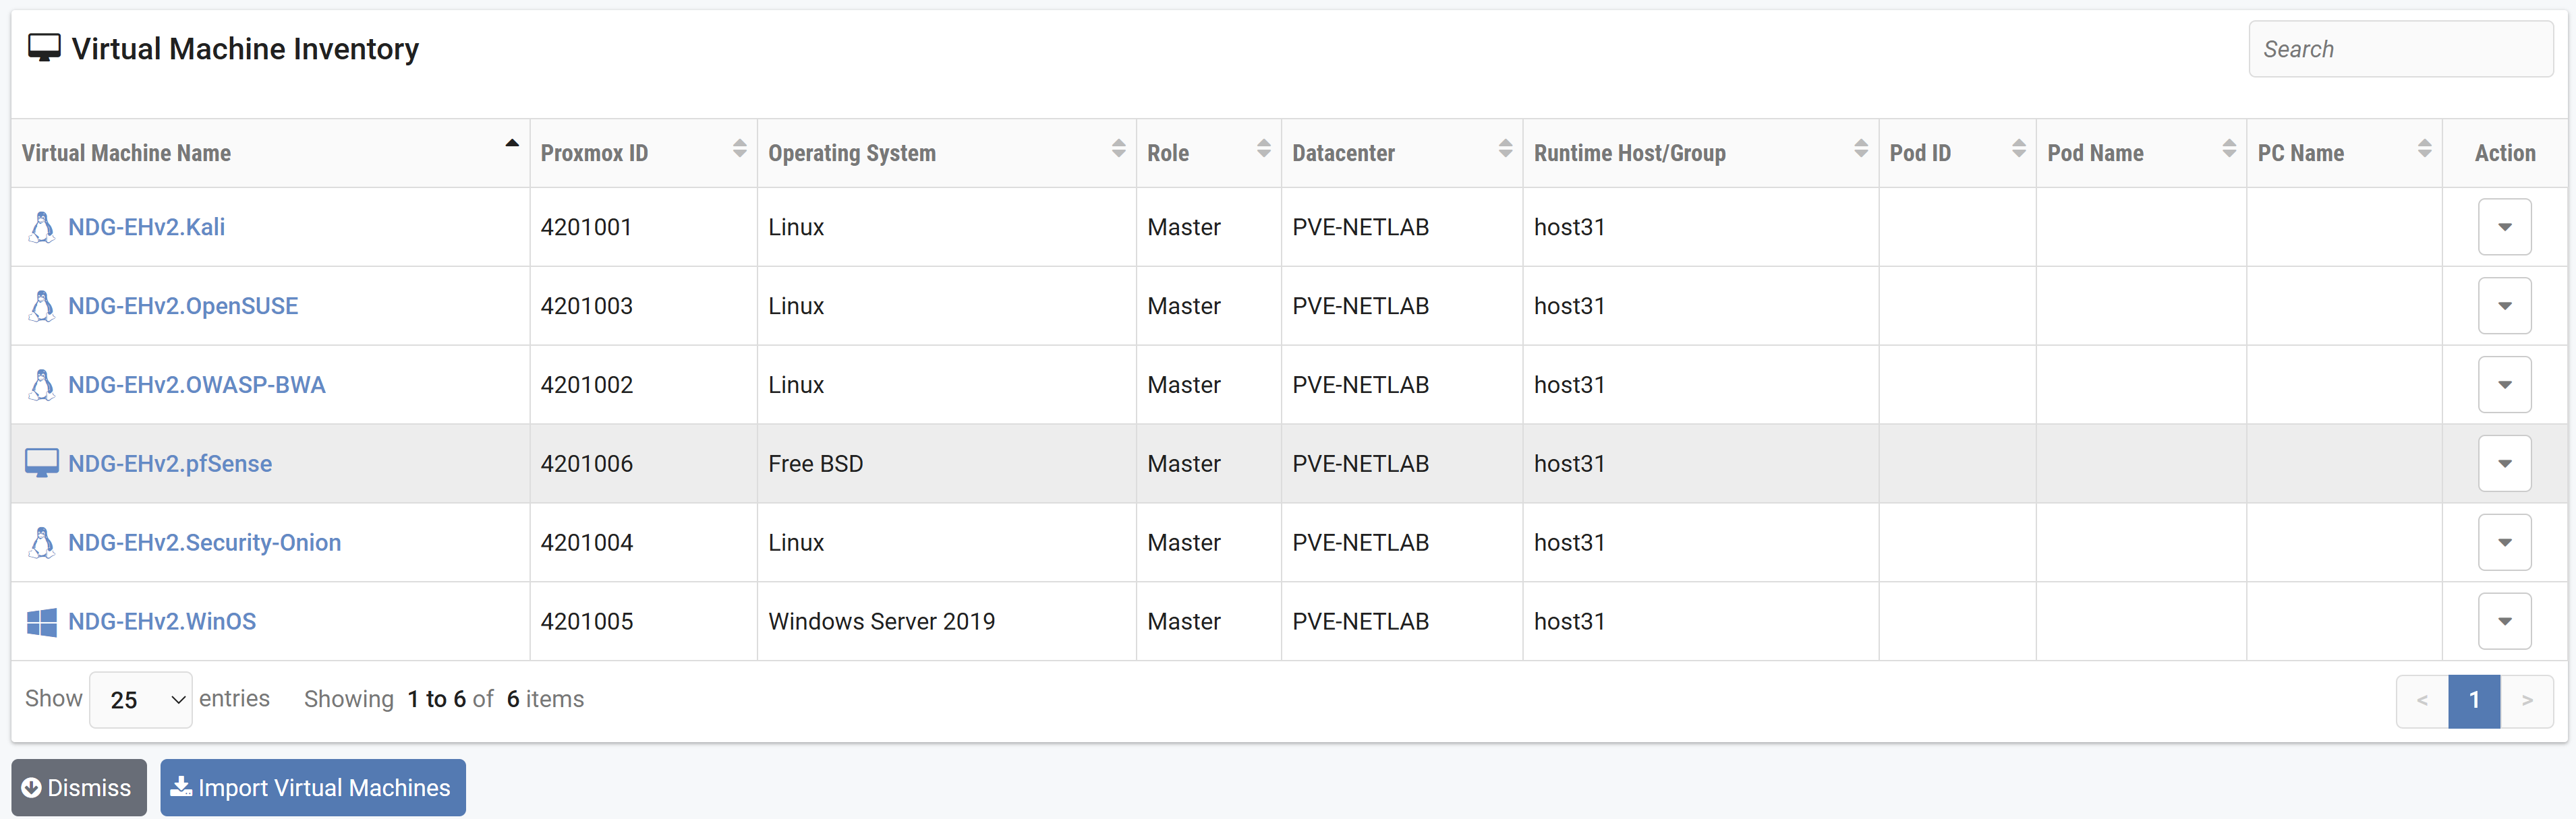
Task: Click PVE-NETLAB in the NDG-EHv2.WinOS row
Action: point(1360,622)
